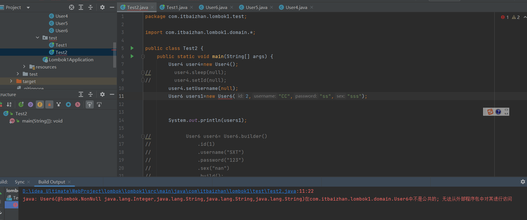Viewport: 527px width, 220px height.
Task: Expand the target folder
Action: point(11,81)
